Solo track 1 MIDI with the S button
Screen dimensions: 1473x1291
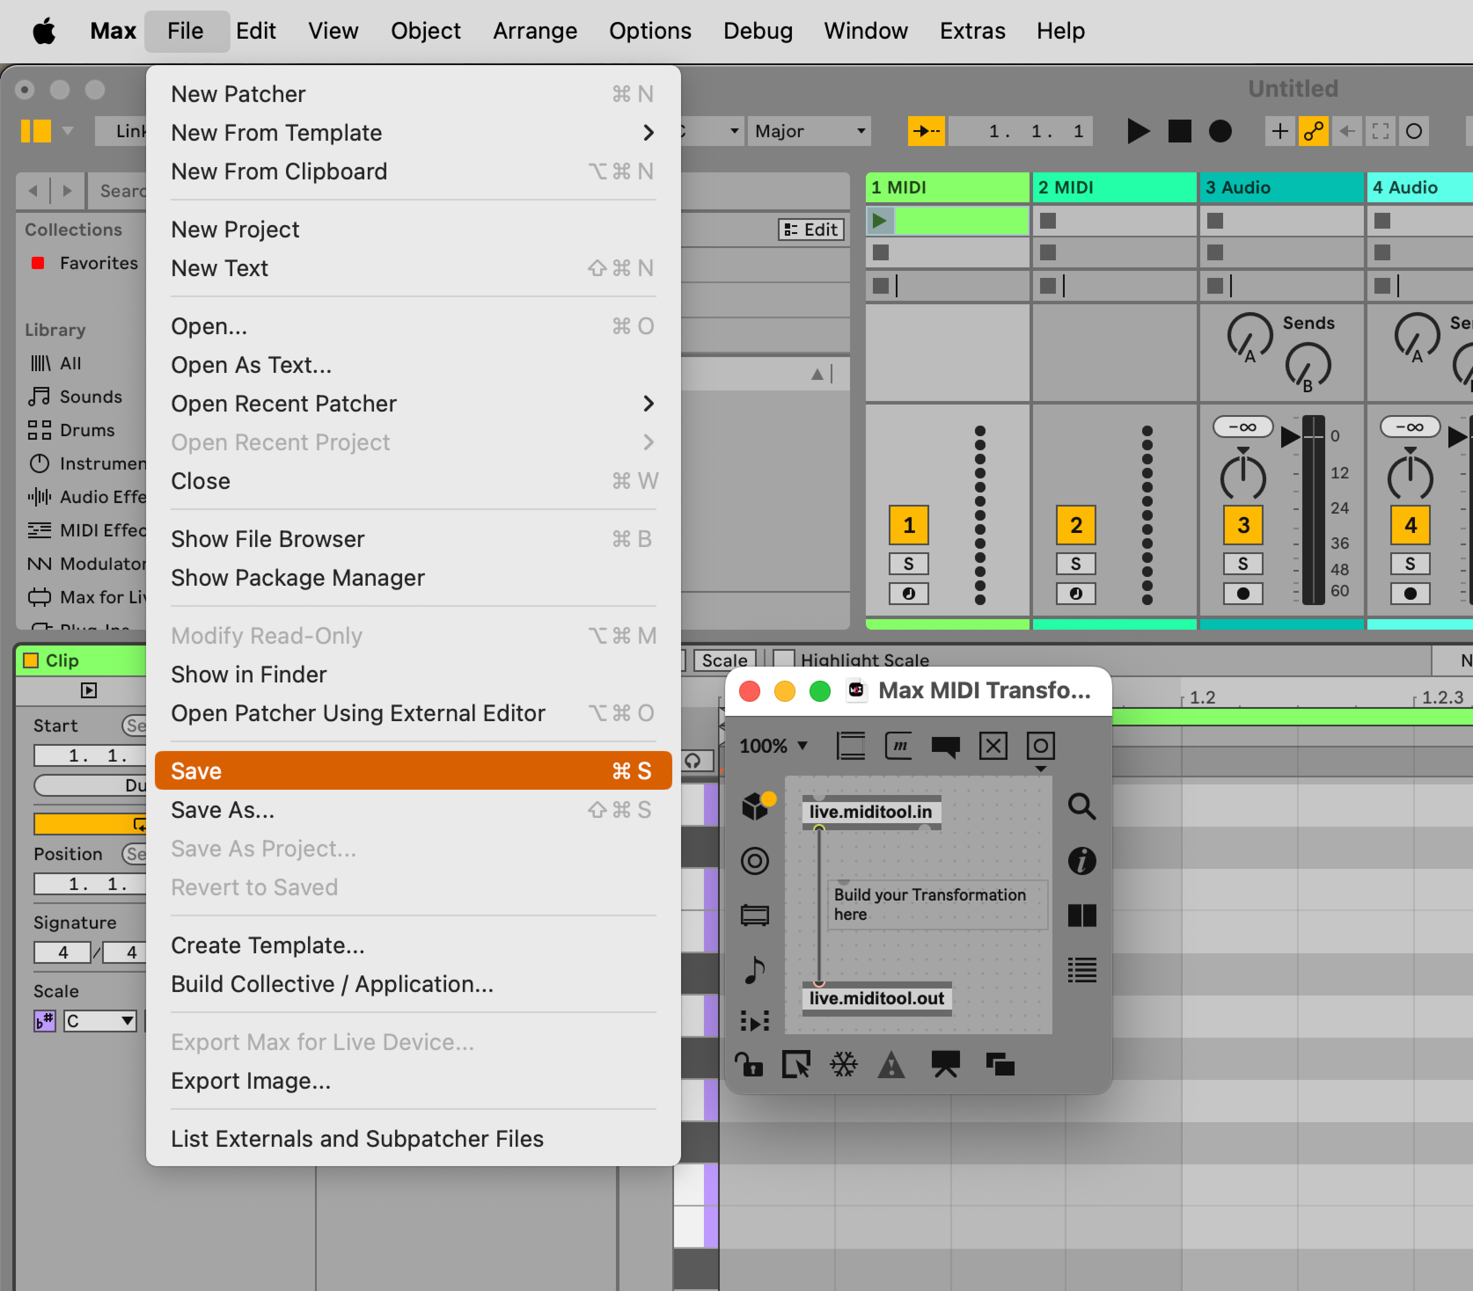(x=908, y=563)
